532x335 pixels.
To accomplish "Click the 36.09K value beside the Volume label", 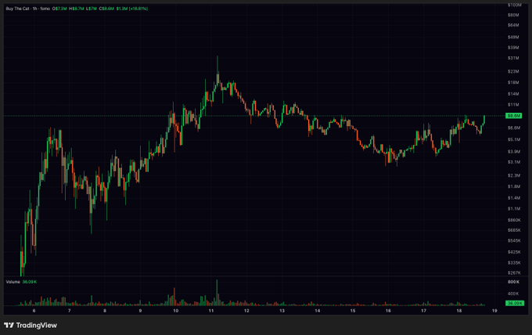I will 30,282.
